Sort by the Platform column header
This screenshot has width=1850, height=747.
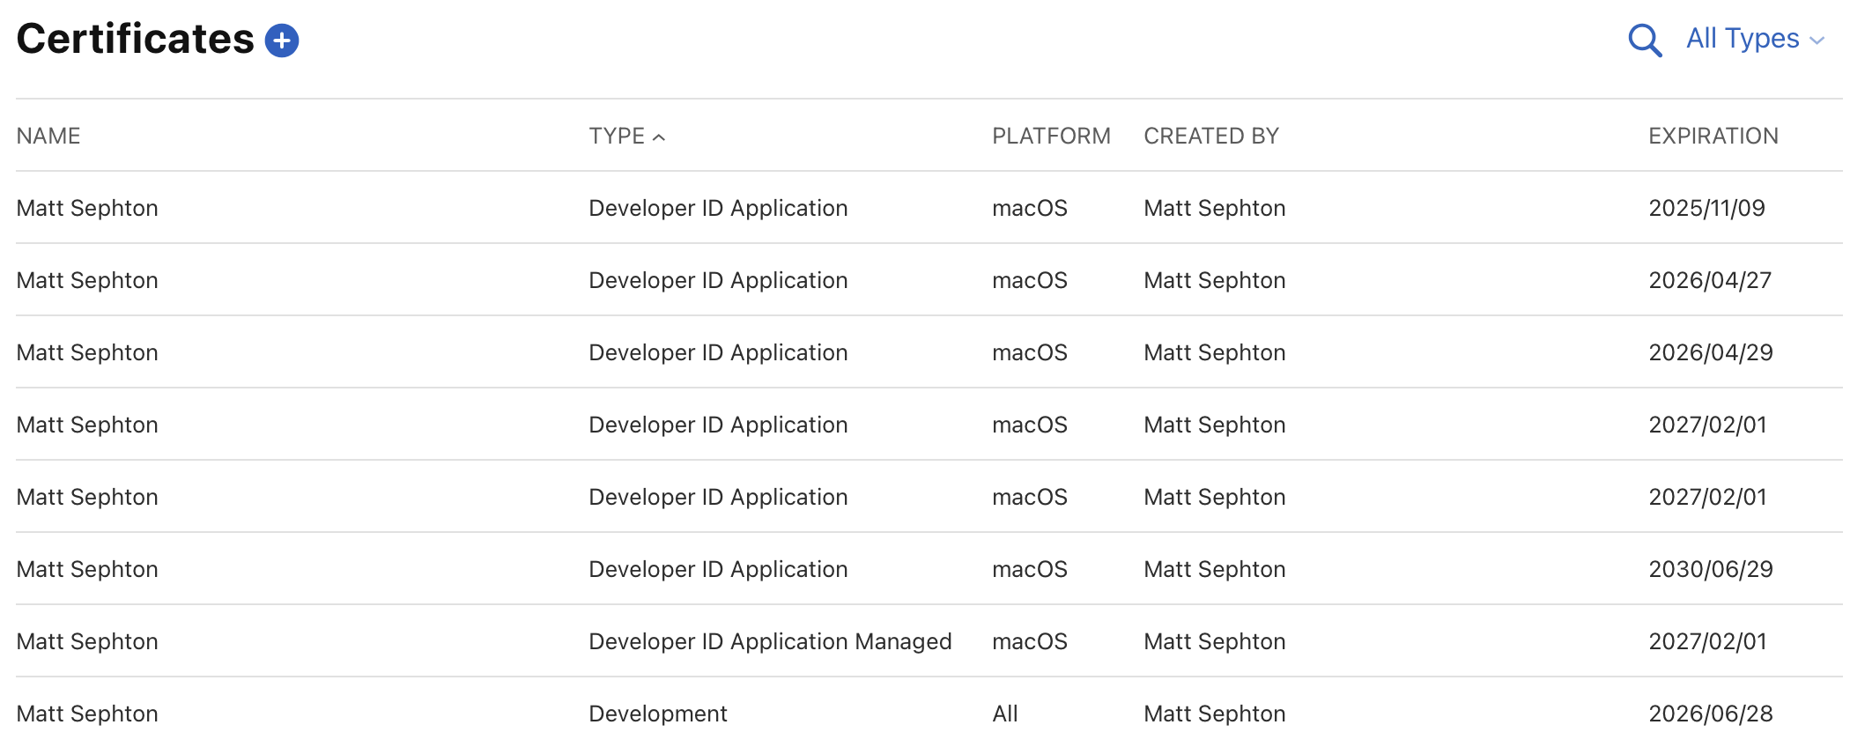point(1051,136)
